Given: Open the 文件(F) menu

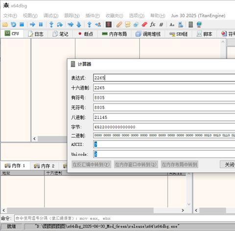Looking at the screenshot, I should pos(10,16).
